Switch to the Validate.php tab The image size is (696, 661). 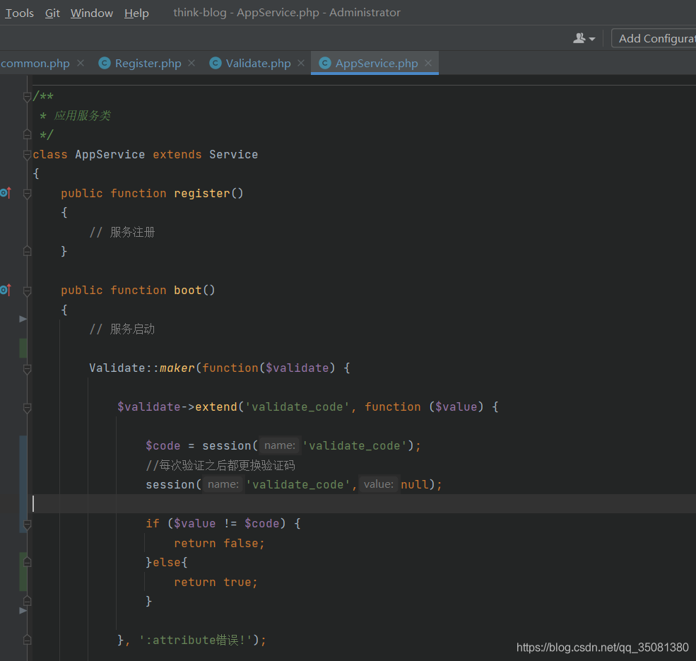point(258,63)
